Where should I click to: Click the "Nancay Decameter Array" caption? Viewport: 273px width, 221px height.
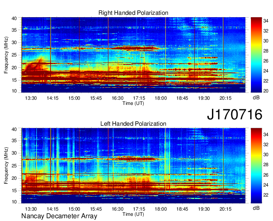tap(59, 216)
